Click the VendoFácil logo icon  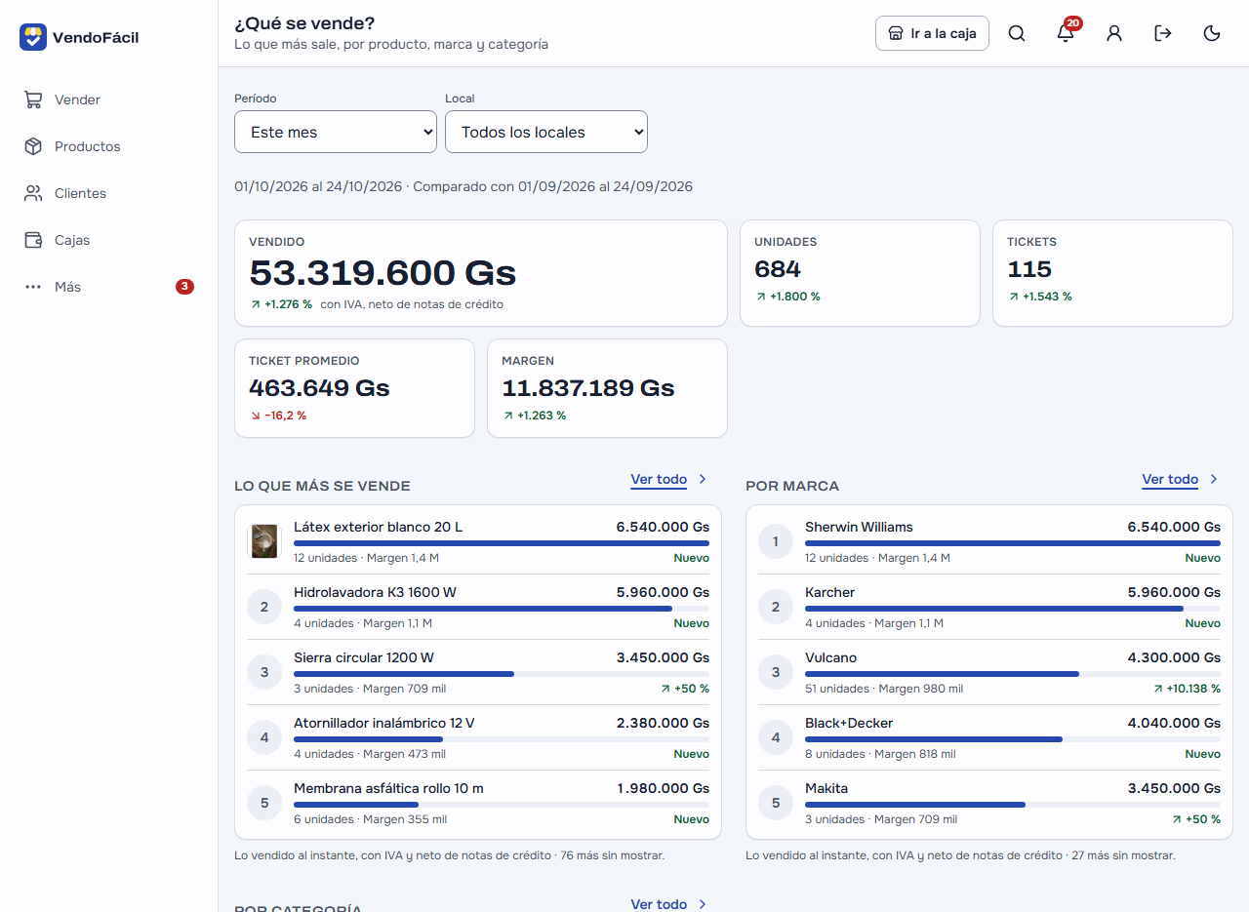(x=33, y=37)
